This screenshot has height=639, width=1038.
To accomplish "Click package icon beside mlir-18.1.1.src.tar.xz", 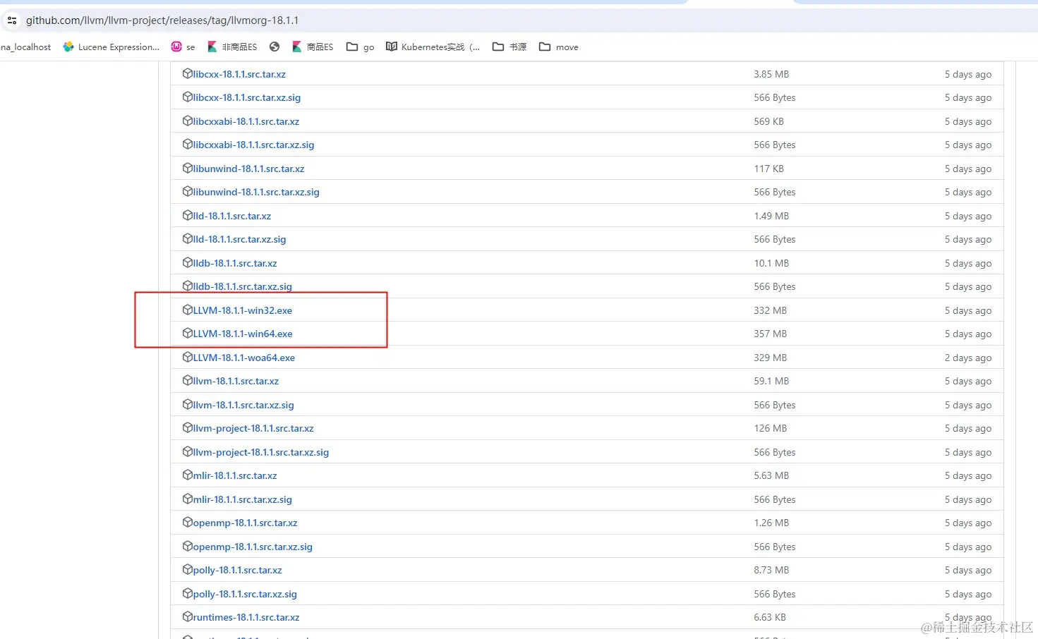I will click(188, 475).
